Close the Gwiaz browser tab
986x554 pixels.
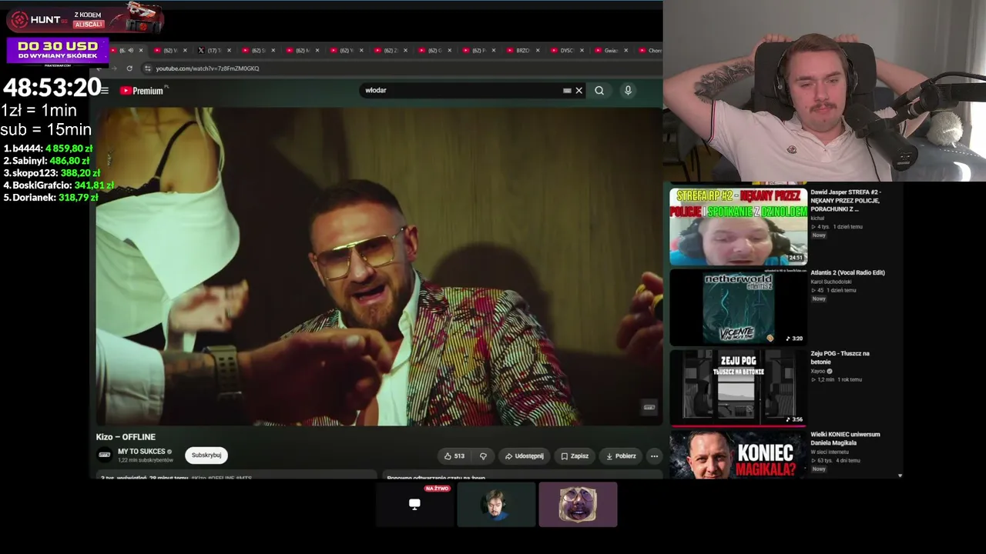[625, 51]
